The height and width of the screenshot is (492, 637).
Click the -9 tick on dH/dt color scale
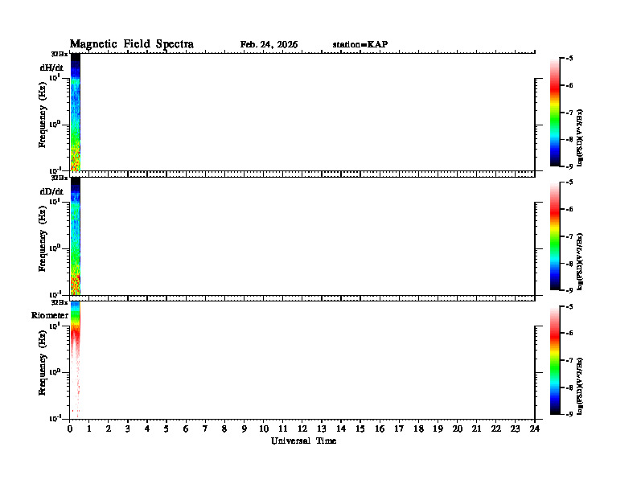pos(569,166)
